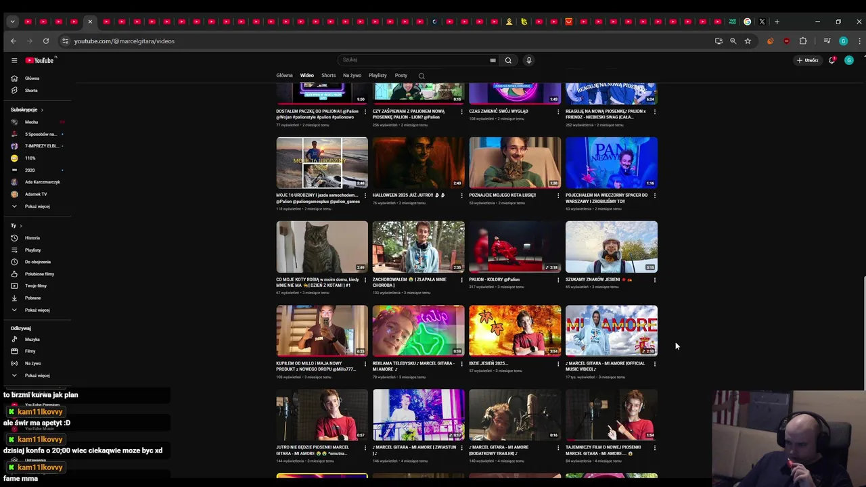Expand the Subskrypcje section arrow
The width and height of the screenshot is (866, 487).
click(x=42, y=110)
